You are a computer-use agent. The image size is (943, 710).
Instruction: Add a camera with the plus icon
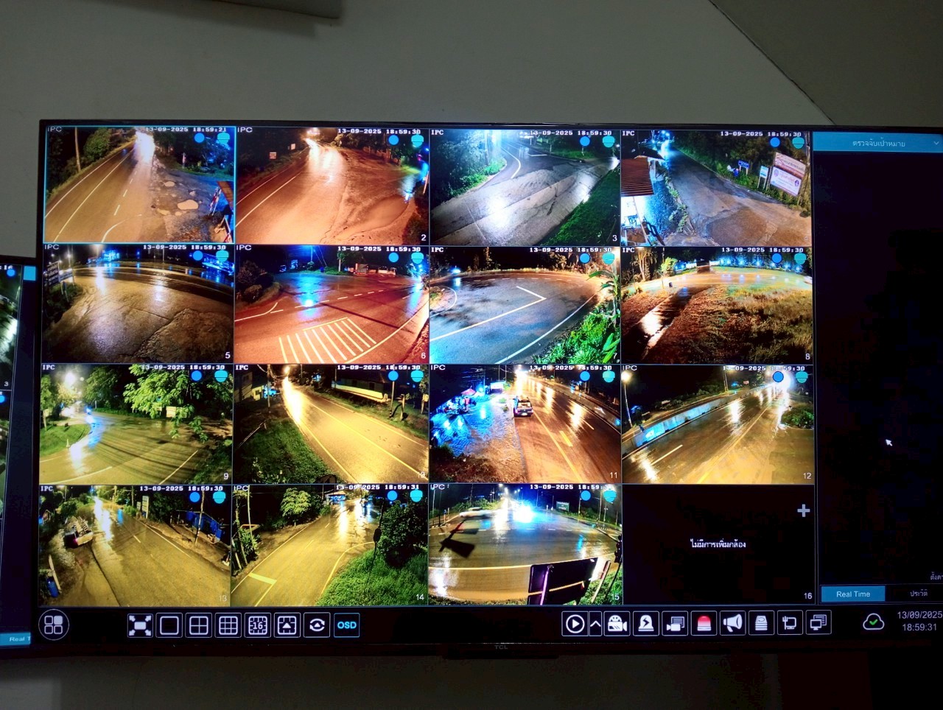click(803, 510)
